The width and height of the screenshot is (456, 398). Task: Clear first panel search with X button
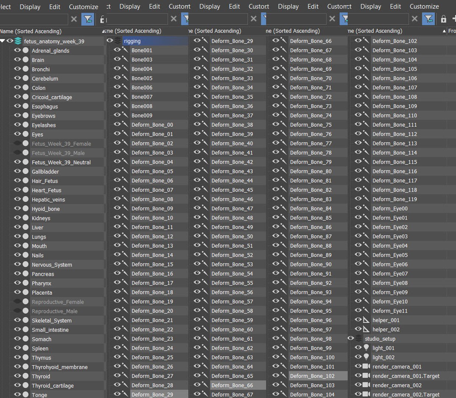(74, 19)
